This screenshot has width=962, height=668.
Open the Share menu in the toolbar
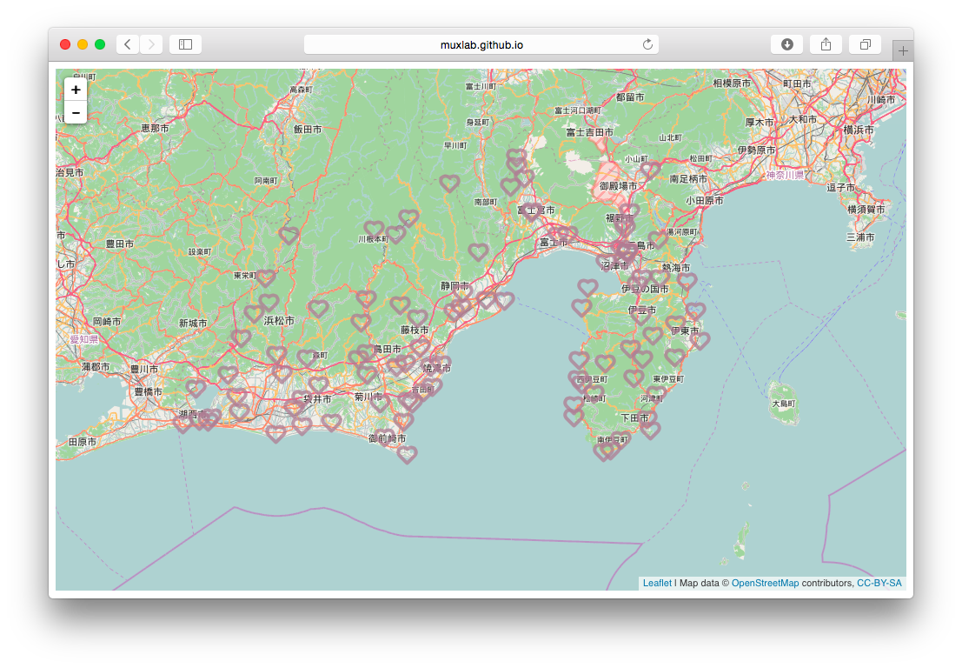[x=826, y=44]
